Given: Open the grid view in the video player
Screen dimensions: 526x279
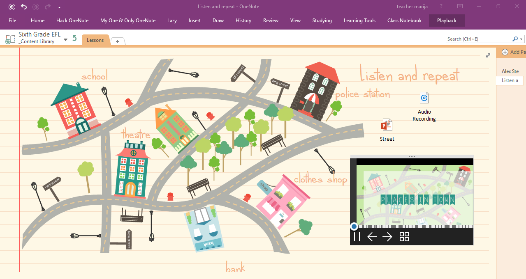Looking at the screenshot, I should (404, 237).
